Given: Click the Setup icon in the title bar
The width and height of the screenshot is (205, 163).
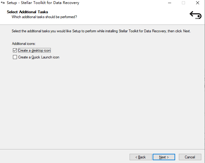Looking at the screenshot, I should click(3, 3).
